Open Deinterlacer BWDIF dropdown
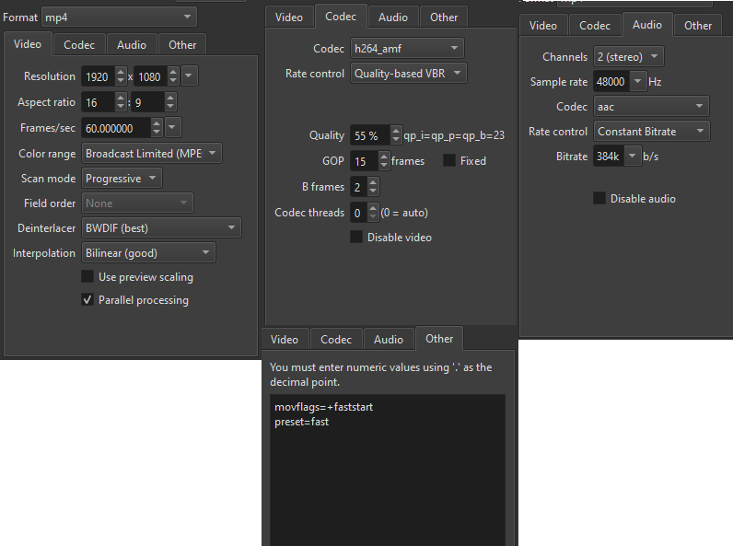This screenshot has width=733, height=546. point(161,228)
